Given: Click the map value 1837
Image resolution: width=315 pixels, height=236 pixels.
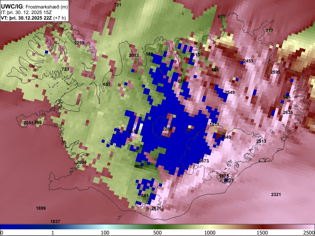Looking at the screenshot, I should pyautogui.click(x=55, y=221).
